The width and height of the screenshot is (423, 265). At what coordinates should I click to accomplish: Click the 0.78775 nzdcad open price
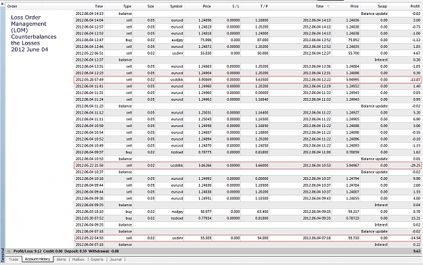[x=205, y=152]
